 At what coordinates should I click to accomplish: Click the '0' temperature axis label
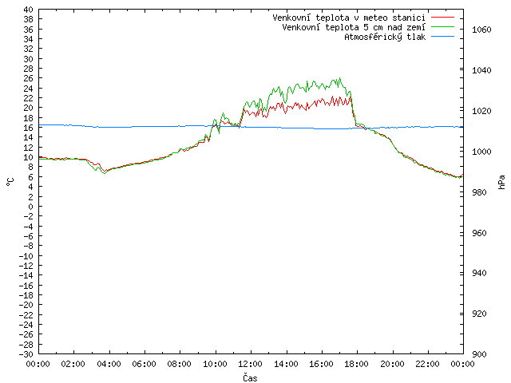pos(30,207)
